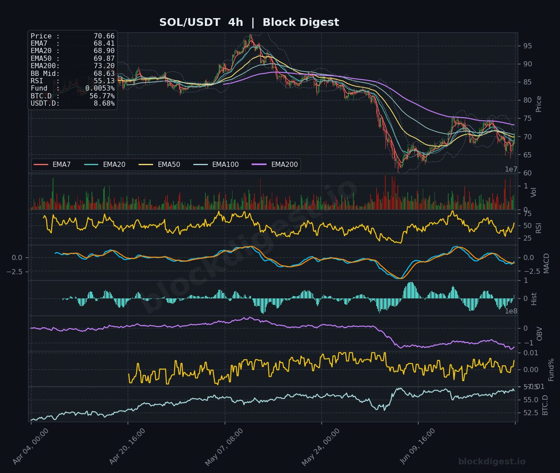Viewport: 560px width, 473px height.
Task: Select the EMA7 legend entry
Action: point(52,165)
